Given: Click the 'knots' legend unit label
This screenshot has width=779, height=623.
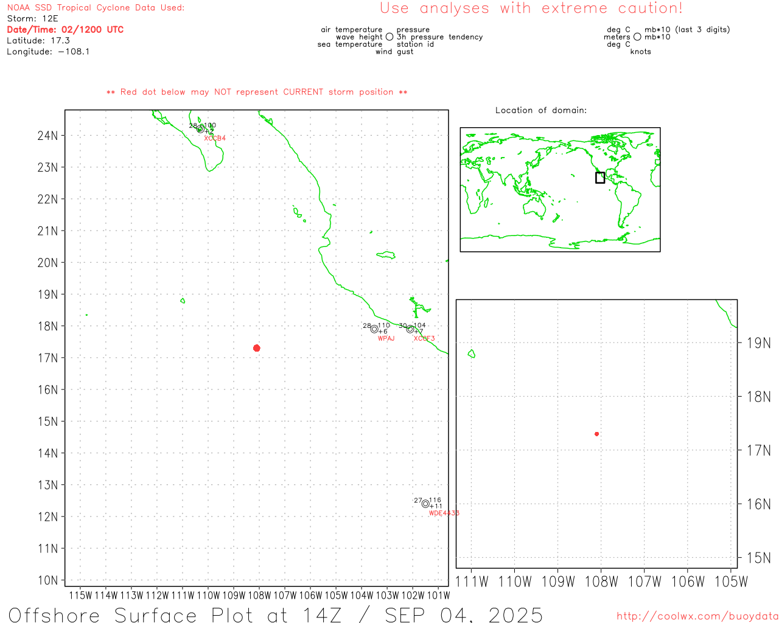Looking at the screenshot, I should pos(641,52).
